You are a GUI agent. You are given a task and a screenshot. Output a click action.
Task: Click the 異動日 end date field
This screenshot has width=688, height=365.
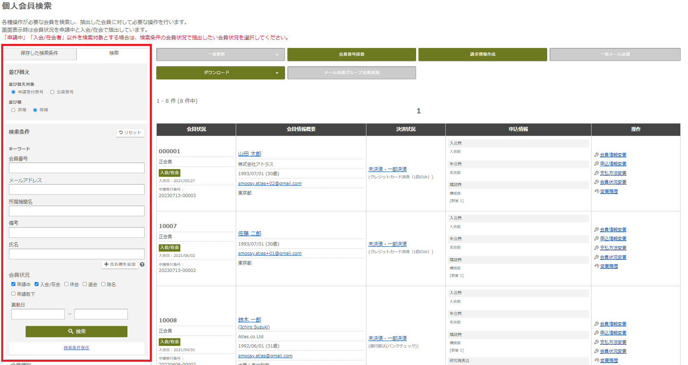pyautogui.click(x=101, y=314)
